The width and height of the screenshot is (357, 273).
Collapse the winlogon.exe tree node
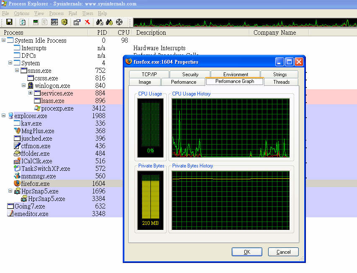pyautogui.click(x=24, y=85)
